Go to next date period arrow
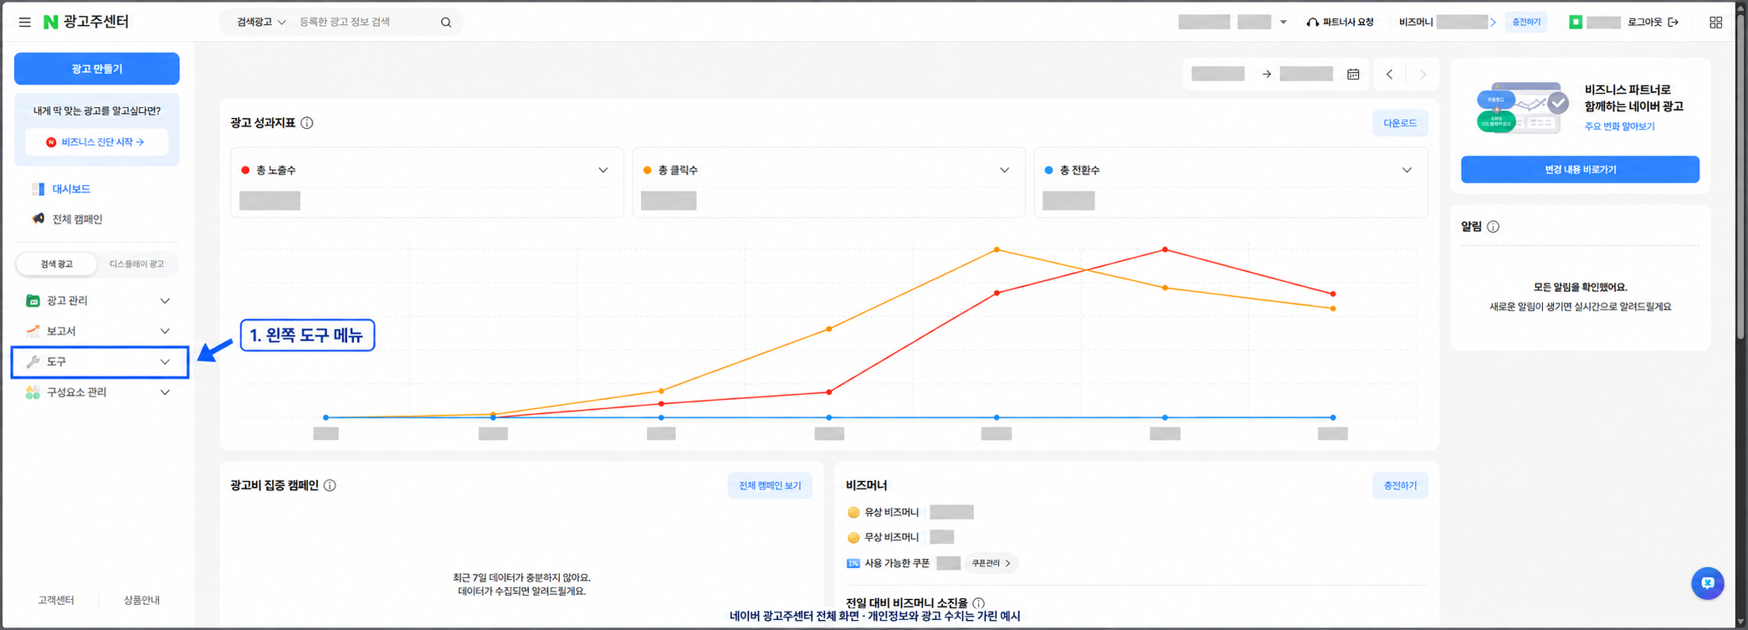Viewport: 1748px width, 630px height. pos(1422,74)
